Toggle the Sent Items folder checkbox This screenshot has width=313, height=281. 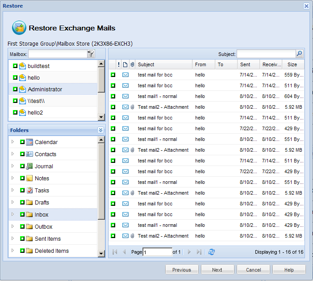(22, 238)
